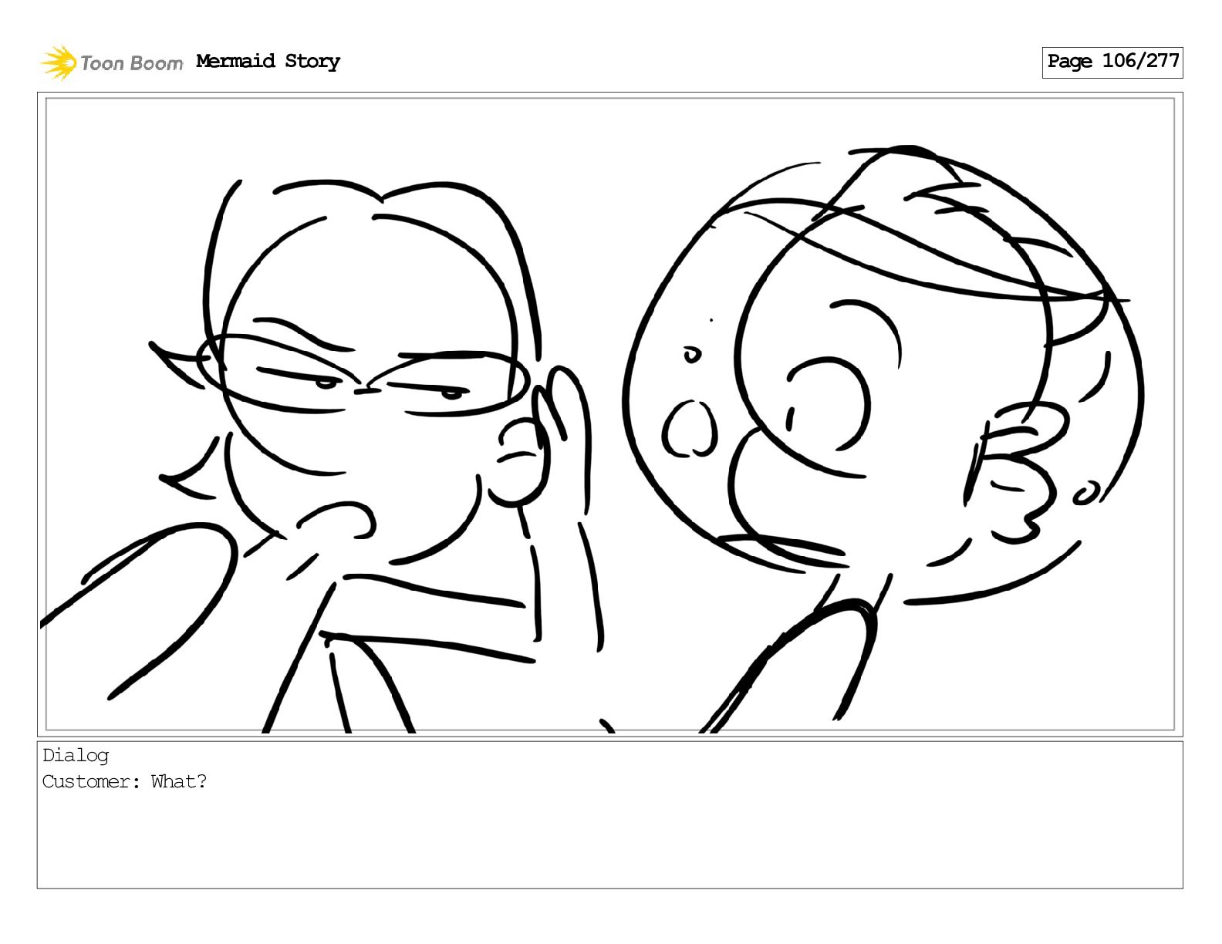Viewport: 1222px width, 944px height.
Task: Click the 'Toon Boom' wordmark text
Action: click(132, 63)
